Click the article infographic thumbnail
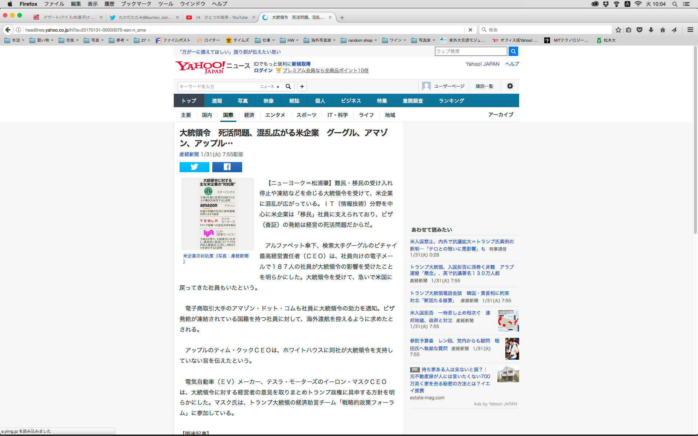This screenshot has width=698, height=436. click(217, 214)
